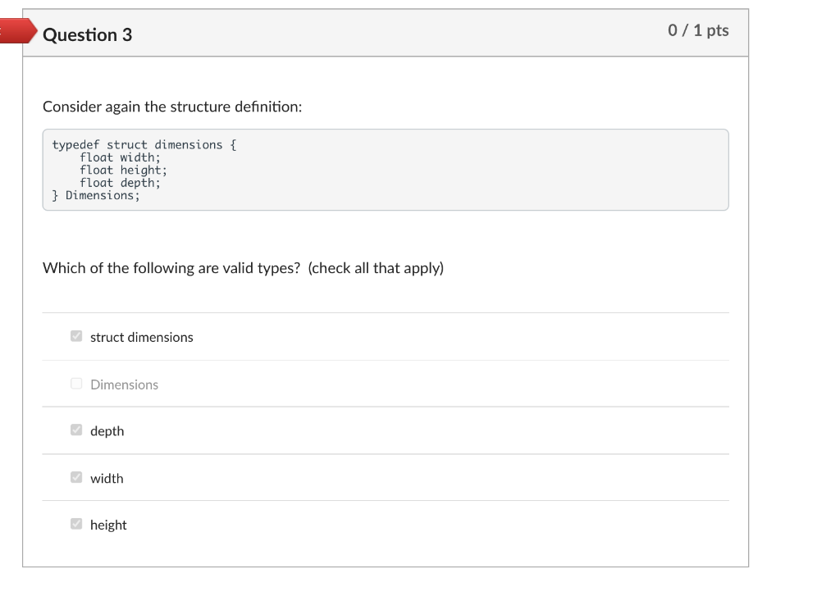Click "Consider again the structure definition" text
The height and width of the screenshot is (596, 840).
click(172, 107)
